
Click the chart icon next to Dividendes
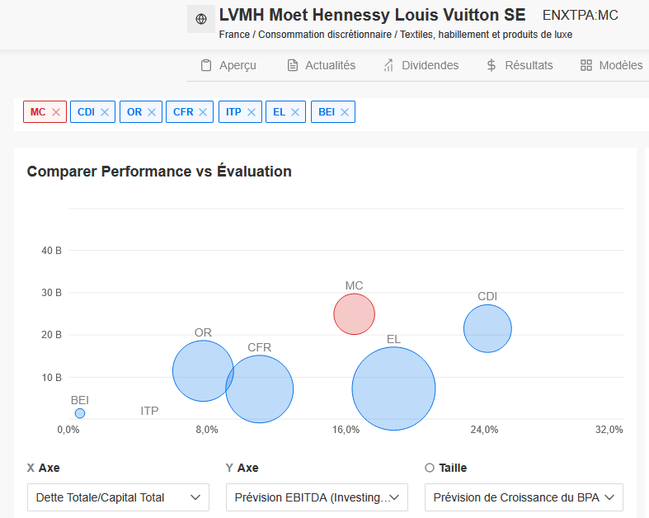[x=388, y=65]
